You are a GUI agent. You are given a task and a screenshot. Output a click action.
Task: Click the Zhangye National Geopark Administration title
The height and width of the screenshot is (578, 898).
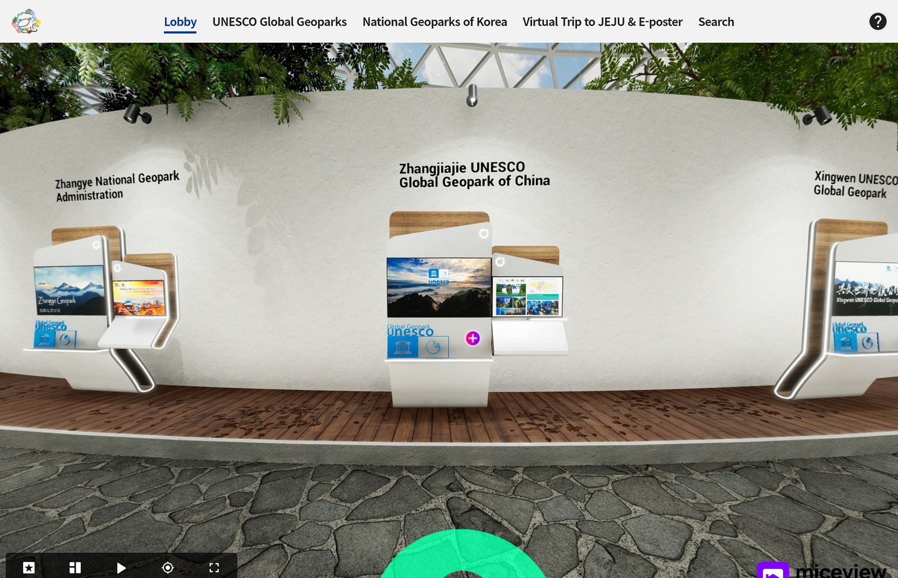pos(117,186)
